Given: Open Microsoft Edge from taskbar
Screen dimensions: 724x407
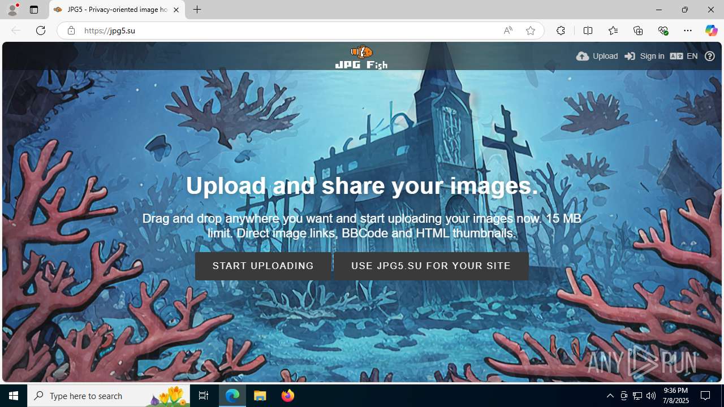Looking at the screenshot, I should point(232,396).
